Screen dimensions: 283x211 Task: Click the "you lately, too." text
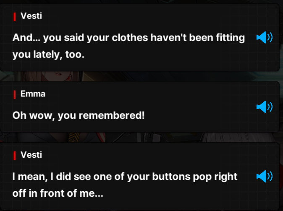click(x=48, y=55)
